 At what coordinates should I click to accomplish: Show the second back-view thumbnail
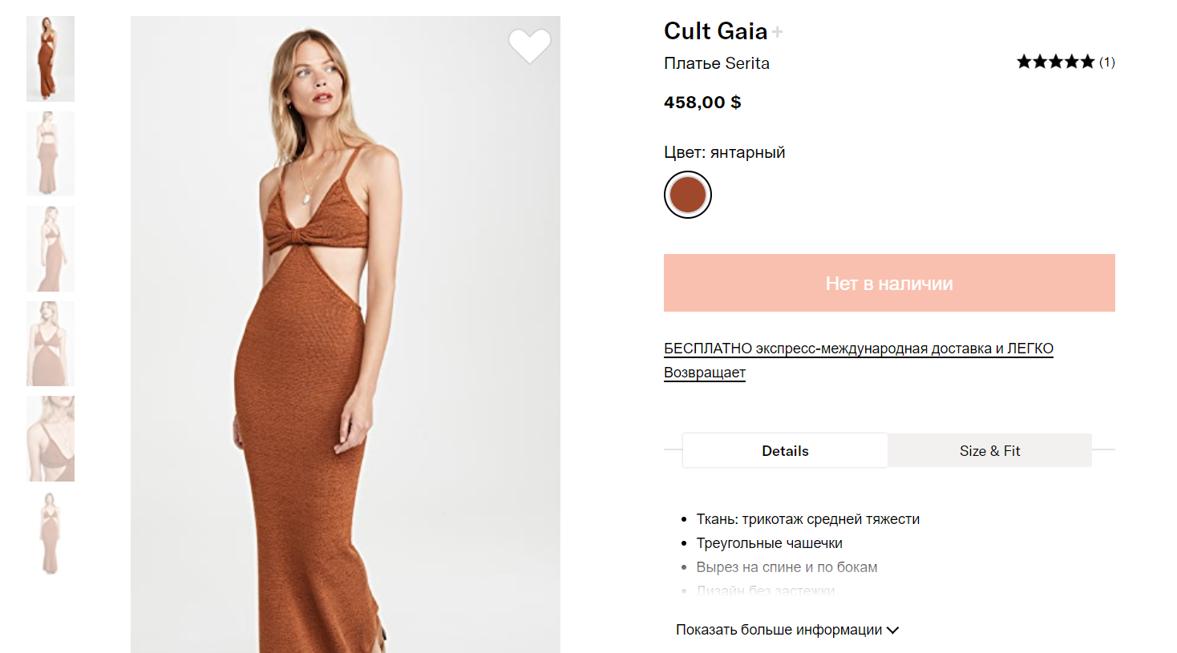coord(51,153)
